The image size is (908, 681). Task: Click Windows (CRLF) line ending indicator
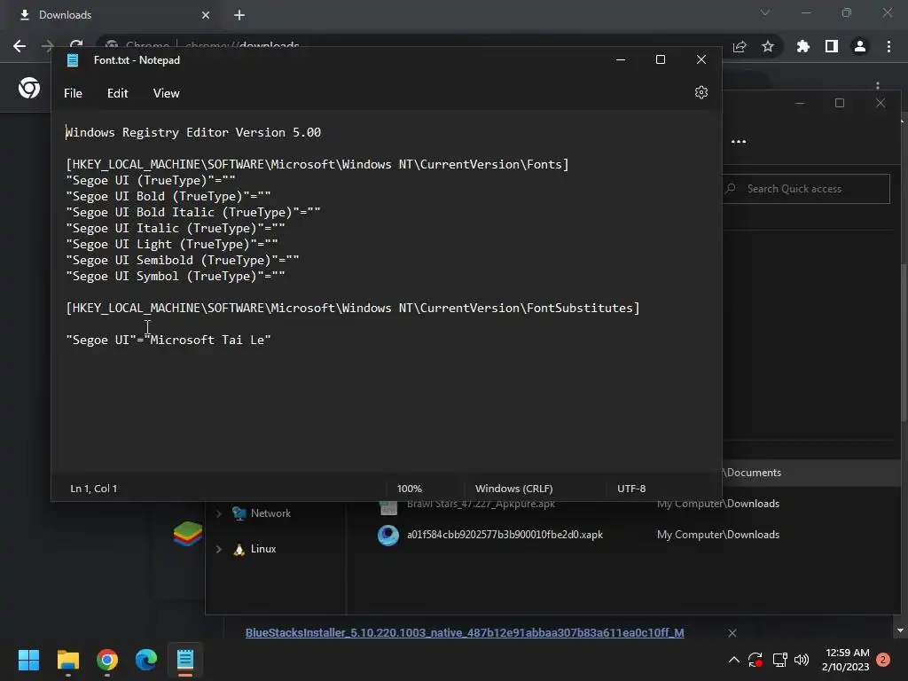(x=513, y=489)
